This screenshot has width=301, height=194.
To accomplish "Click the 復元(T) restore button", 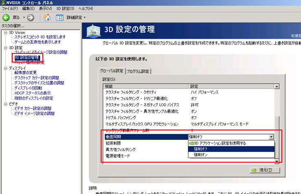I will pyautogui.click(x=265, y=170).
